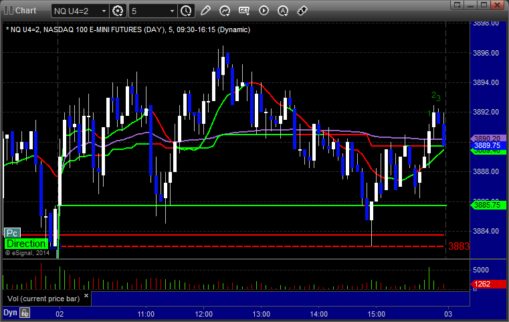
Task: Toggle the Dyn dynamic mode label
Action: pos(10,313)
